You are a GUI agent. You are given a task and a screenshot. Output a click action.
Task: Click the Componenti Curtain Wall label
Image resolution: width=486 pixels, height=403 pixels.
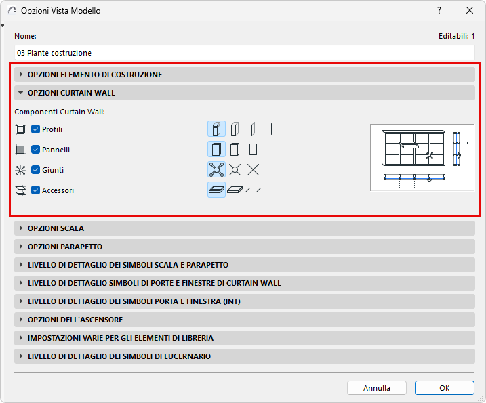60,112
